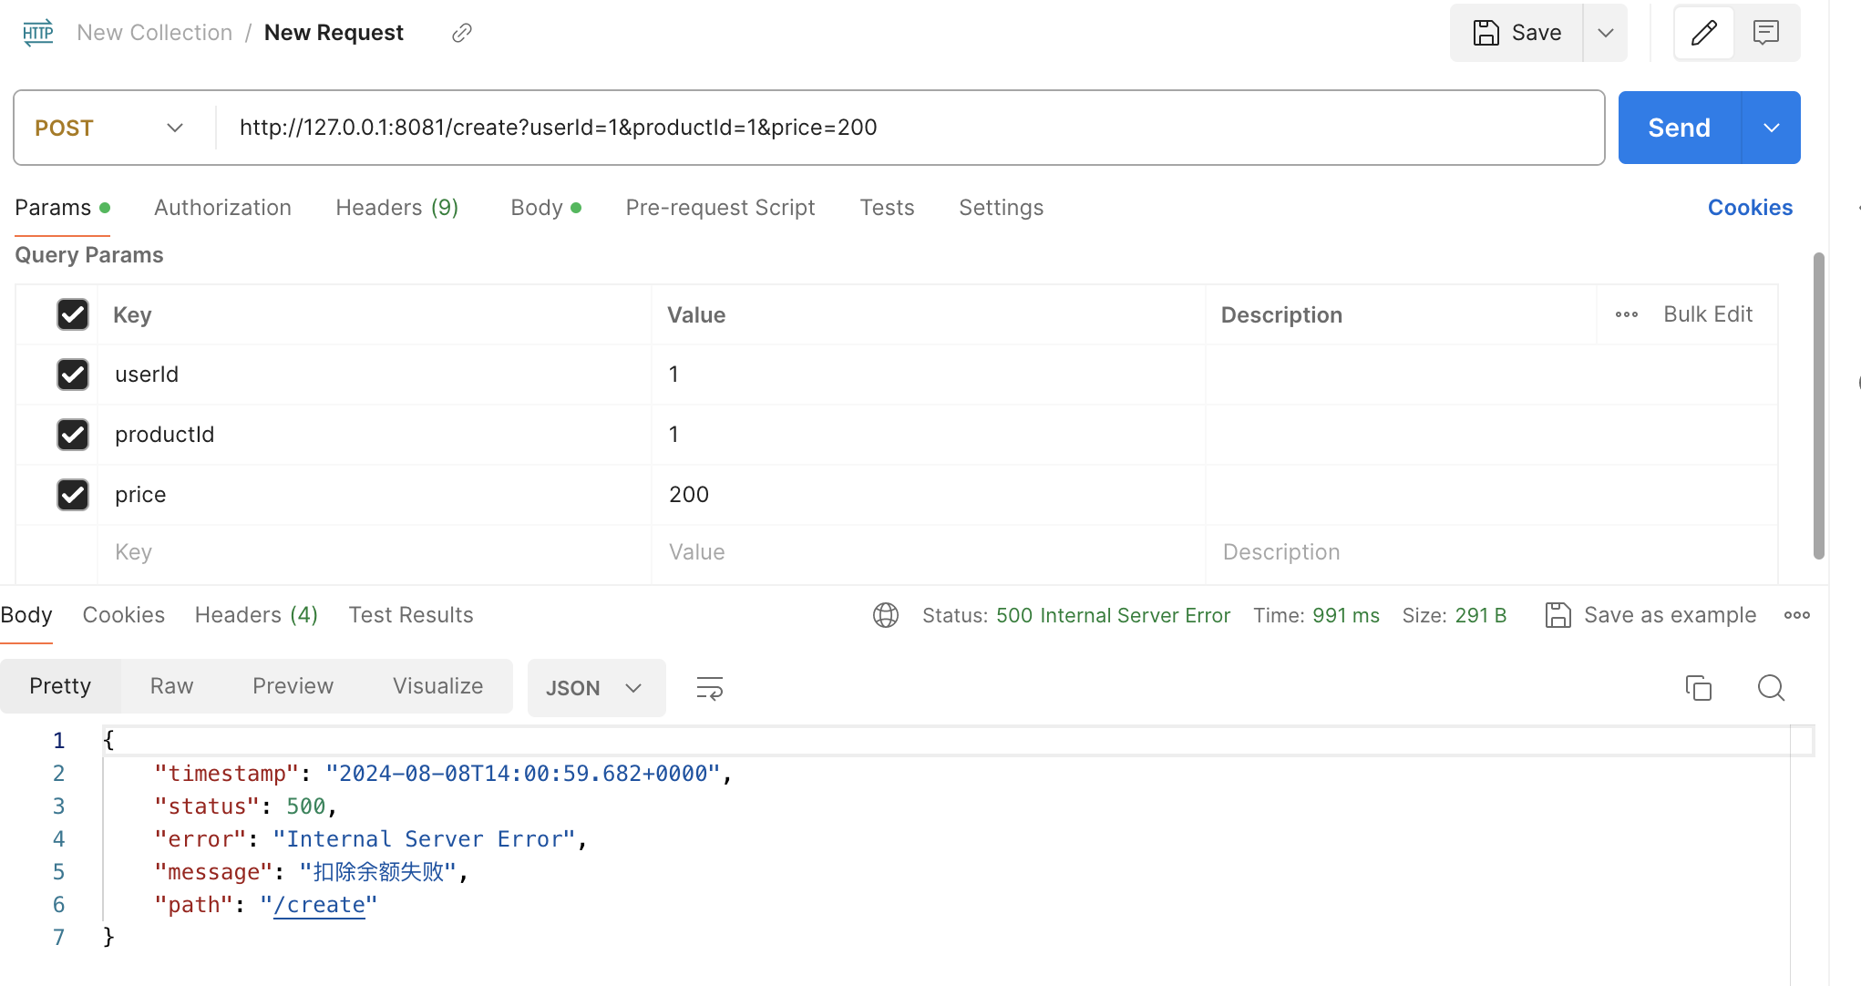Click the Send button
The image size is (1861, 986).
click(x=1679, y=128)
